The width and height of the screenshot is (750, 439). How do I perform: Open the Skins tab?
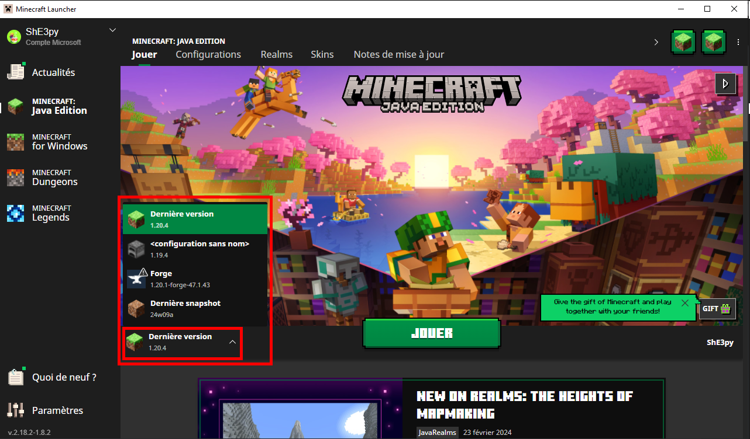coord(322,54)
